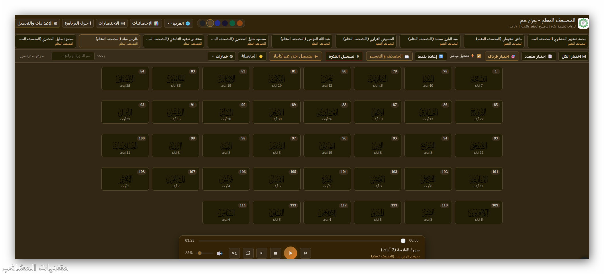The width and height of the screenshot is (604, 274).
Task: Enable اختيار فردي single-select mode
Action: click(x=502, y=56)
